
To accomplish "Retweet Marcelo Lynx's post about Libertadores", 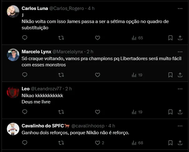I will tap(61, 75).
